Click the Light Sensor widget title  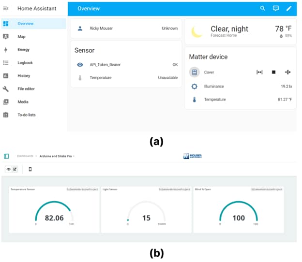click(110, 189)
